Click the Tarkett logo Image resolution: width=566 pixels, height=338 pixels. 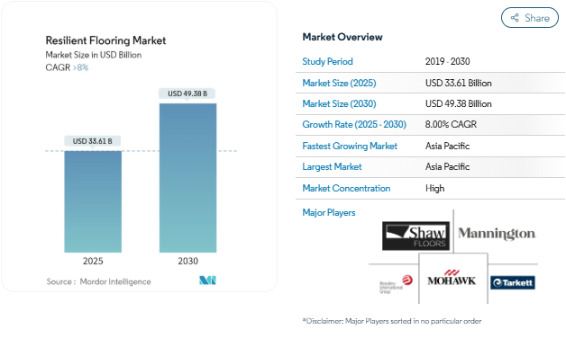[x=513, y=282]
